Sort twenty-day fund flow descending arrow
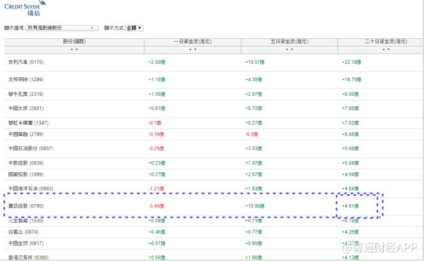The height and width of the screenshot is (261, 424). click(x=389, y=49)
